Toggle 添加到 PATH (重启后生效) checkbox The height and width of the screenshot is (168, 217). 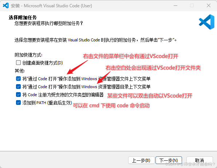tap(19, 103)
